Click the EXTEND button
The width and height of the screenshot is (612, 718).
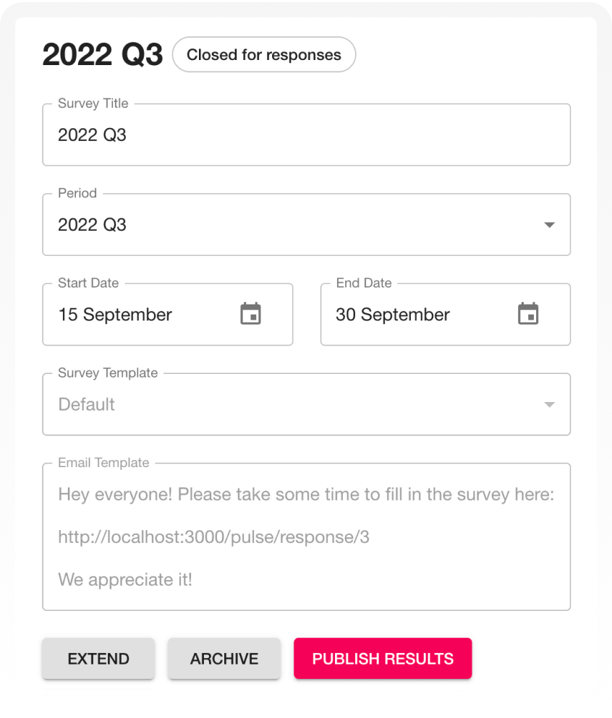[98, 659]
